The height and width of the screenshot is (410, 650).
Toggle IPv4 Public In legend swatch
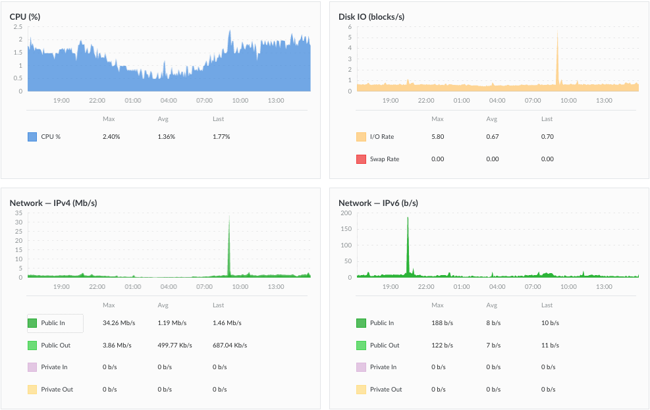tap(32, 323)
